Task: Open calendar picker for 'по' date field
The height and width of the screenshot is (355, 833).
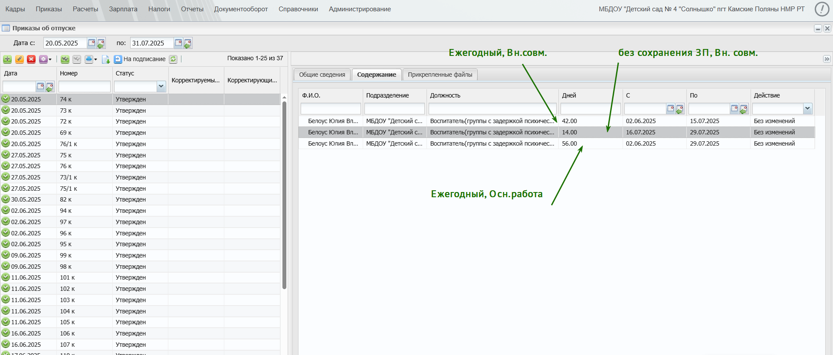Action: pos(178,43)
